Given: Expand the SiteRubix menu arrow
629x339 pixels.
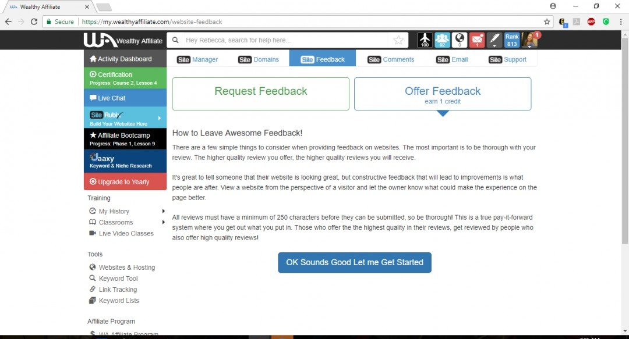Looking at the screenshot, I should click(x=159, y=118).
